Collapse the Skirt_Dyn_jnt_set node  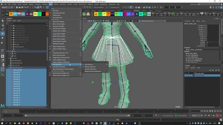coord(9,68)
